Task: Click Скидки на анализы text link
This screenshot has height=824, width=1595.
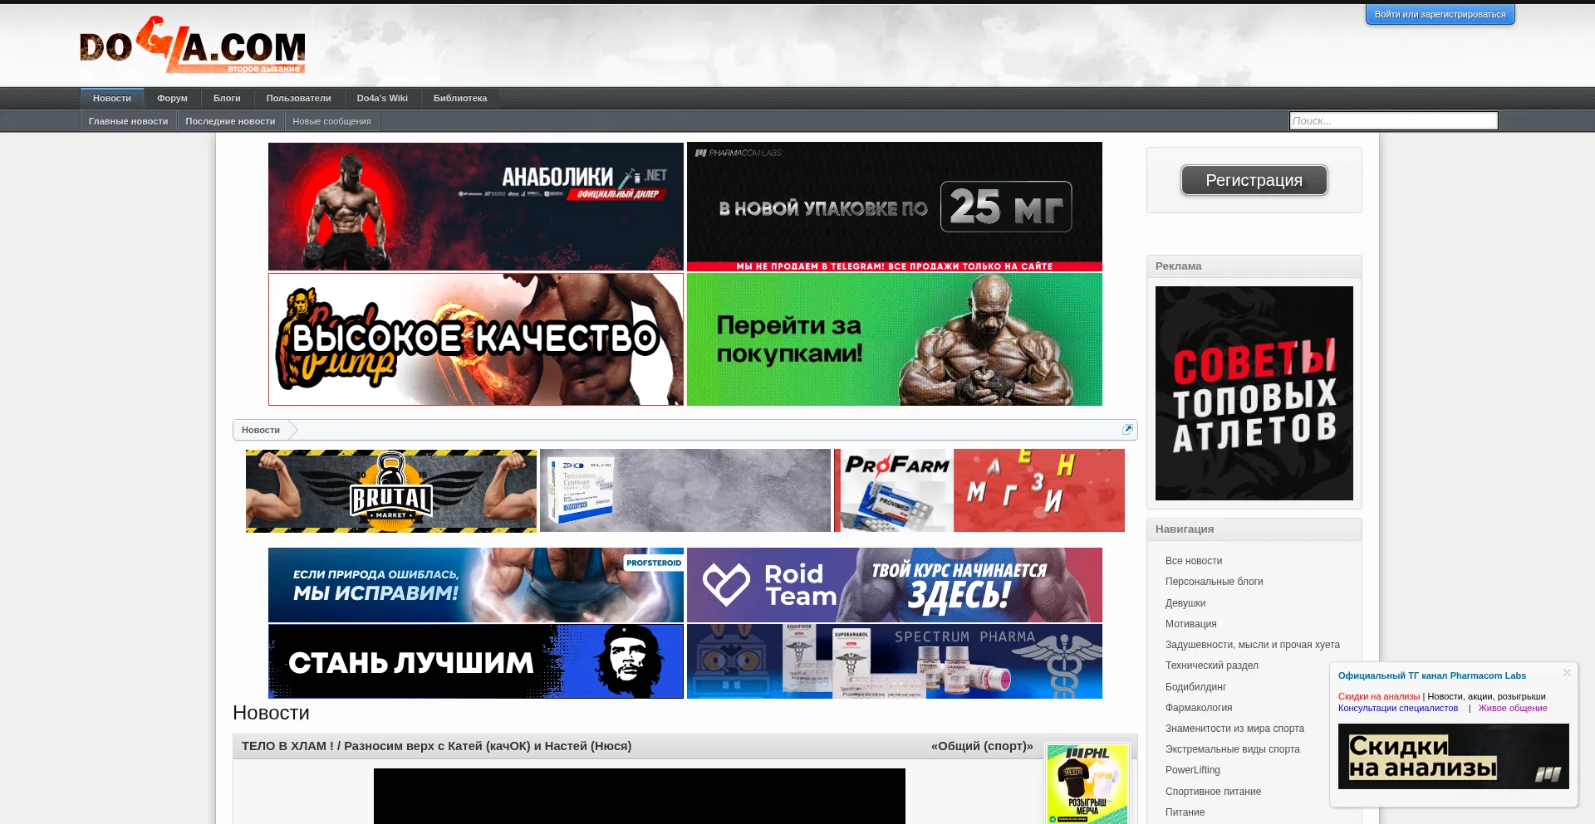Action: click(x=1378, y=696)
